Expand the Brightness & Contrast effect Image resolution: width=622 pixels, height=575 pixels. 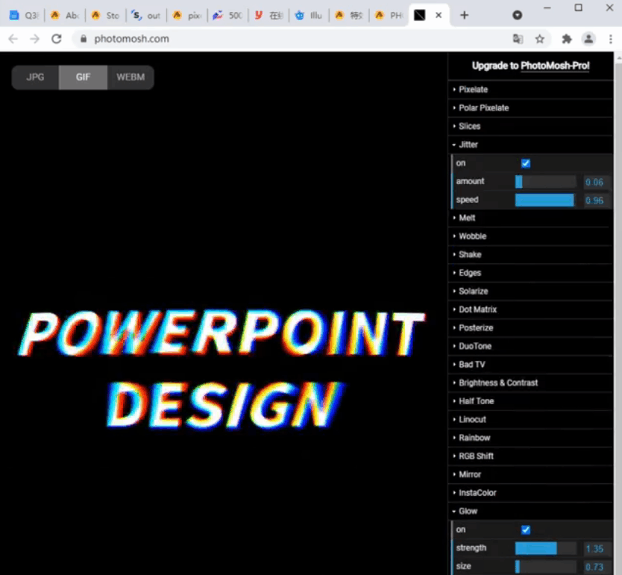(x=530, y=383)
